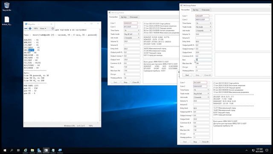
Task: Click Номер робота field in UNIUSDT window
Action: [x=204, y=71]
